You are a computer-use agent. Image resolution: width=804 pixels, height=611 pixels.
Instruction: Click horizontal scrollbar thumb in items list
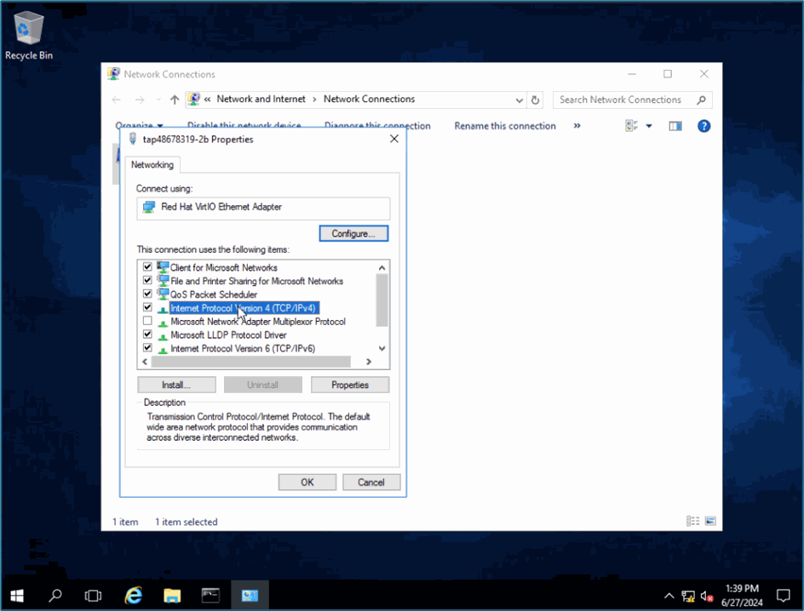pyautogui.click(x=251, y=362)
